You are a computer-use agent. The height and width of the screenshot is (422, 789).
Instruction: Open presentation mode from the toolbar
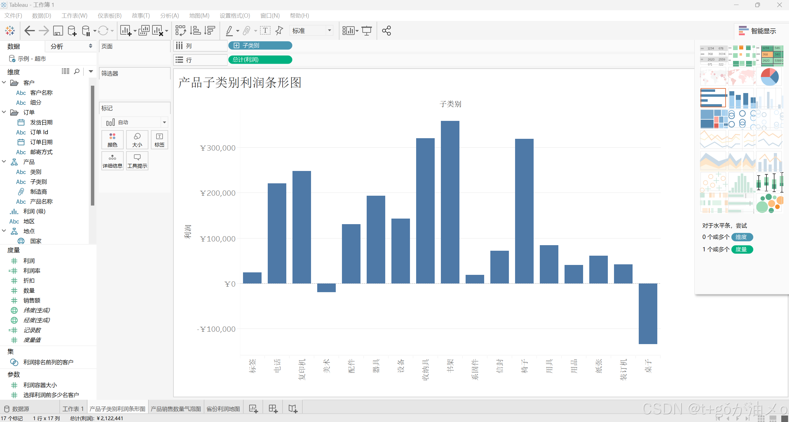point(367,31)
